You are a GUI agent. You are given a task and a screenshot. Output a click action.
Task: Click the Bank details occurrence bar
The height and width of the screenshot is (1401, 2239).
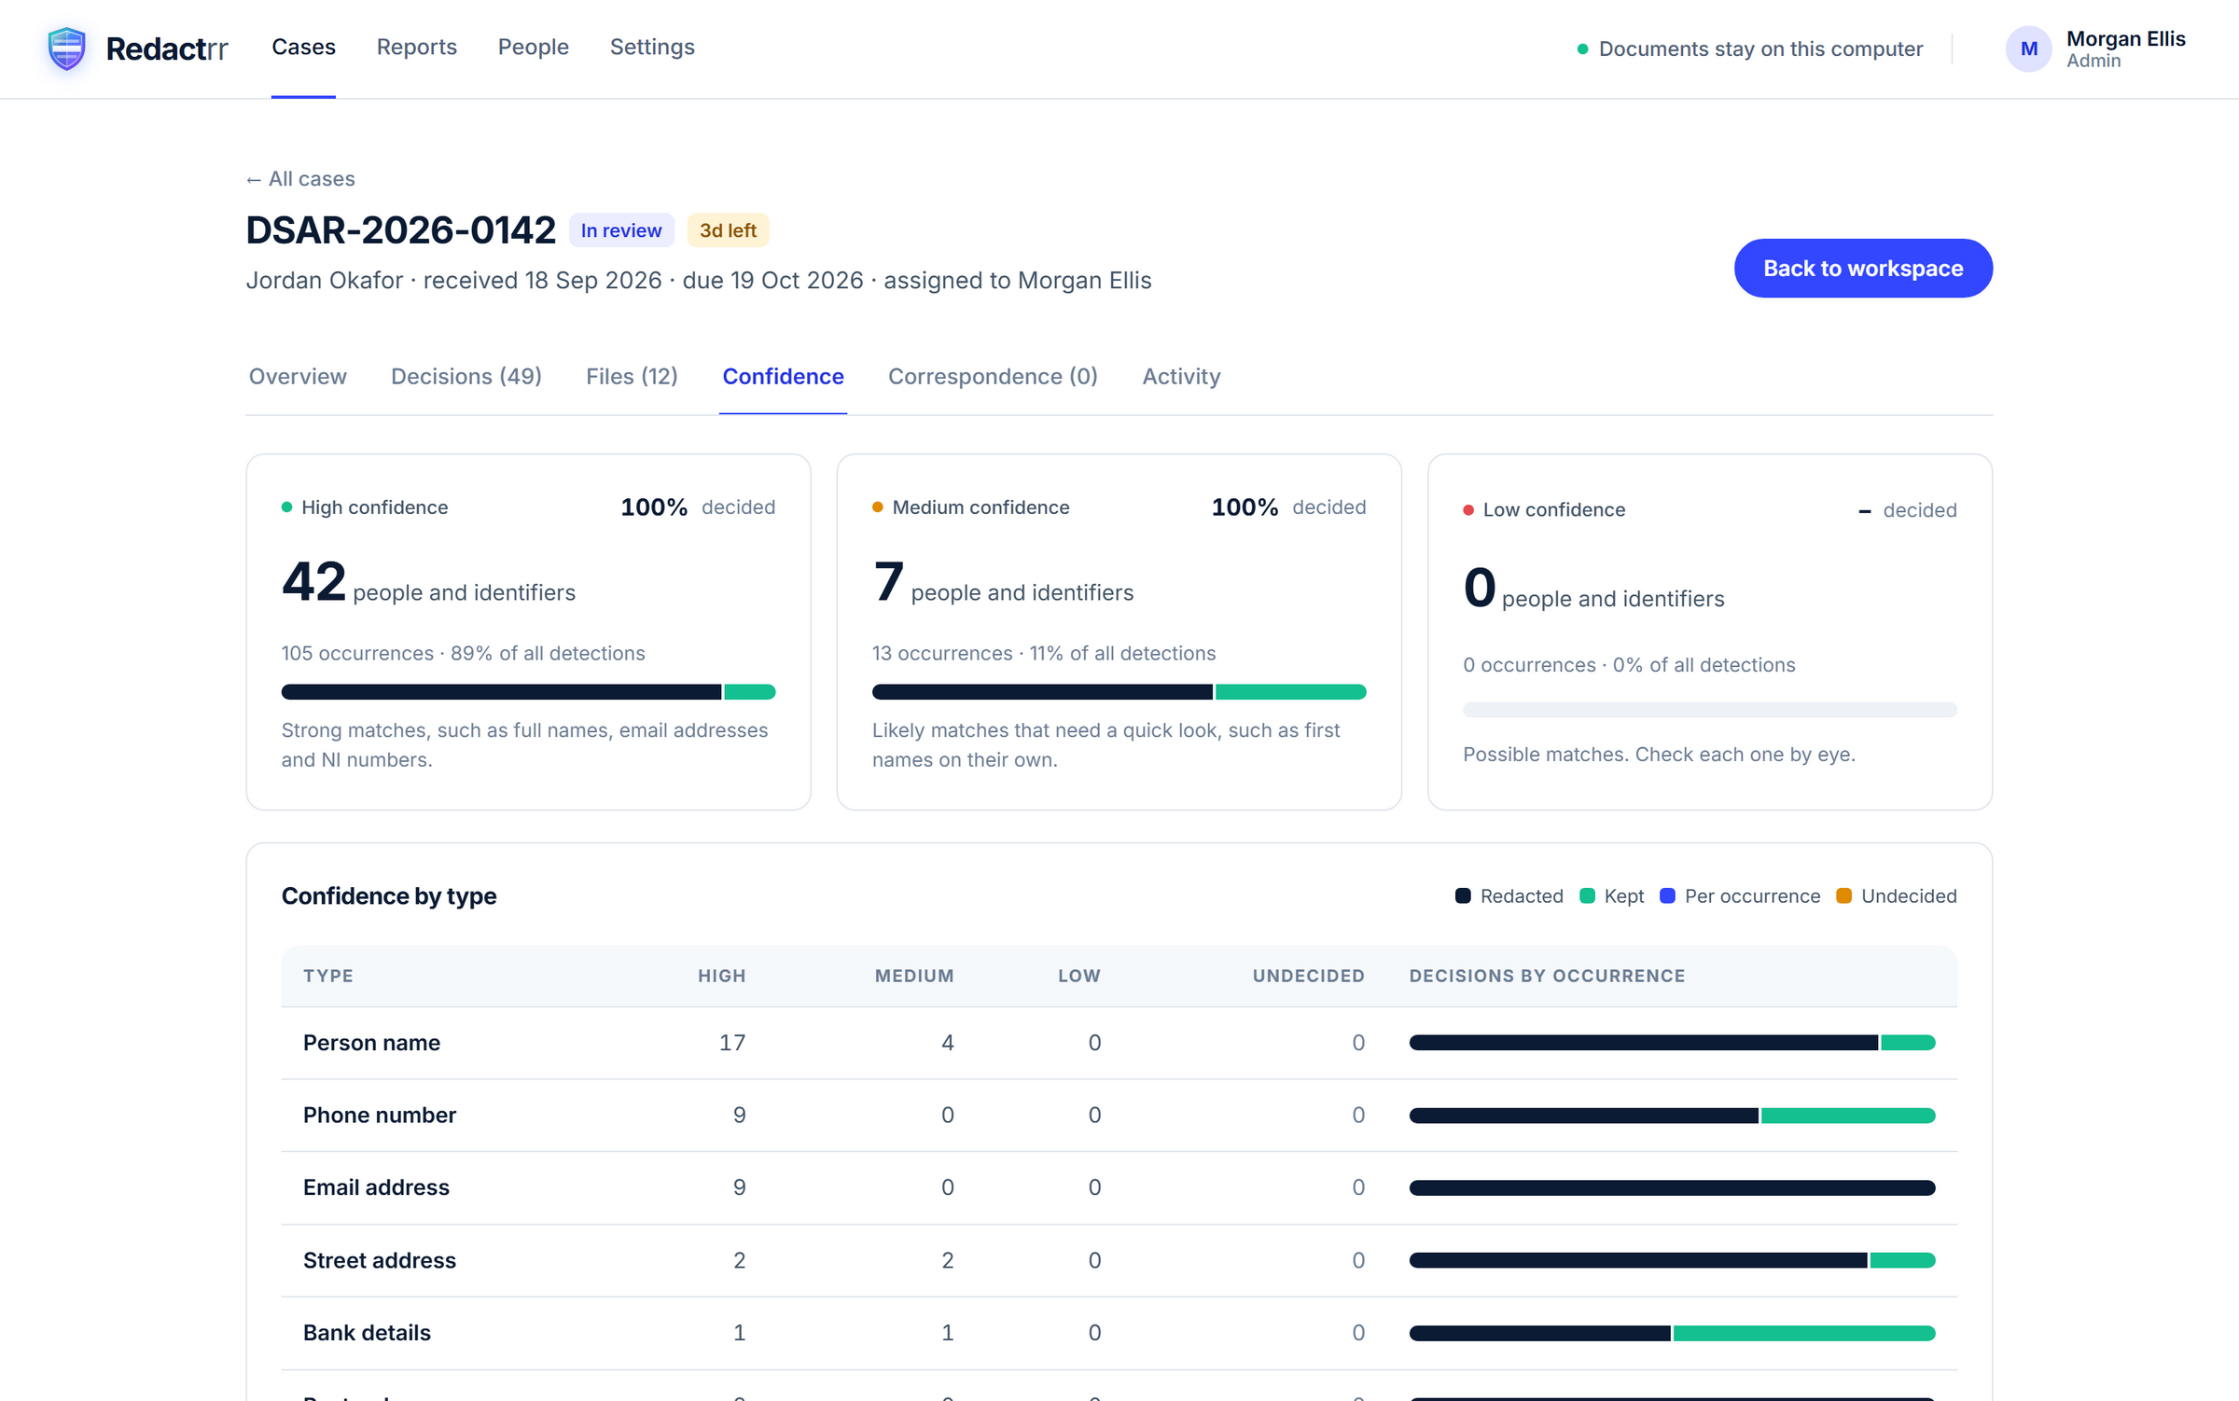[x=1672, y=1333]
